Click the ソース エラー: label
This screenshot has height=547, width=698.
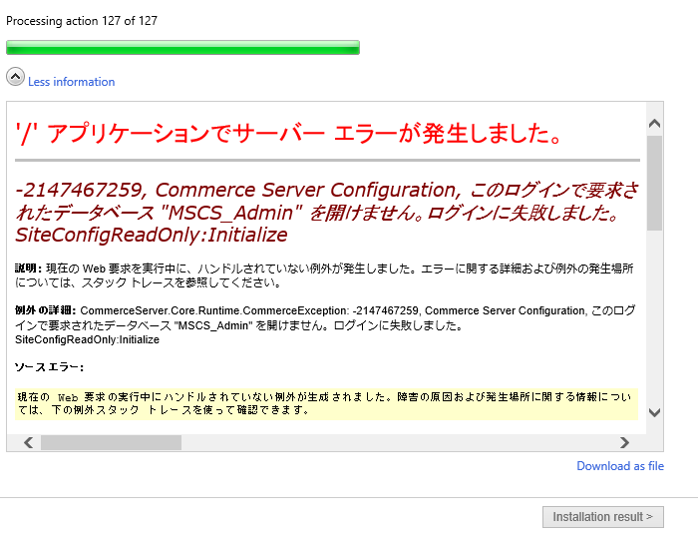click(x=49, y=367)
